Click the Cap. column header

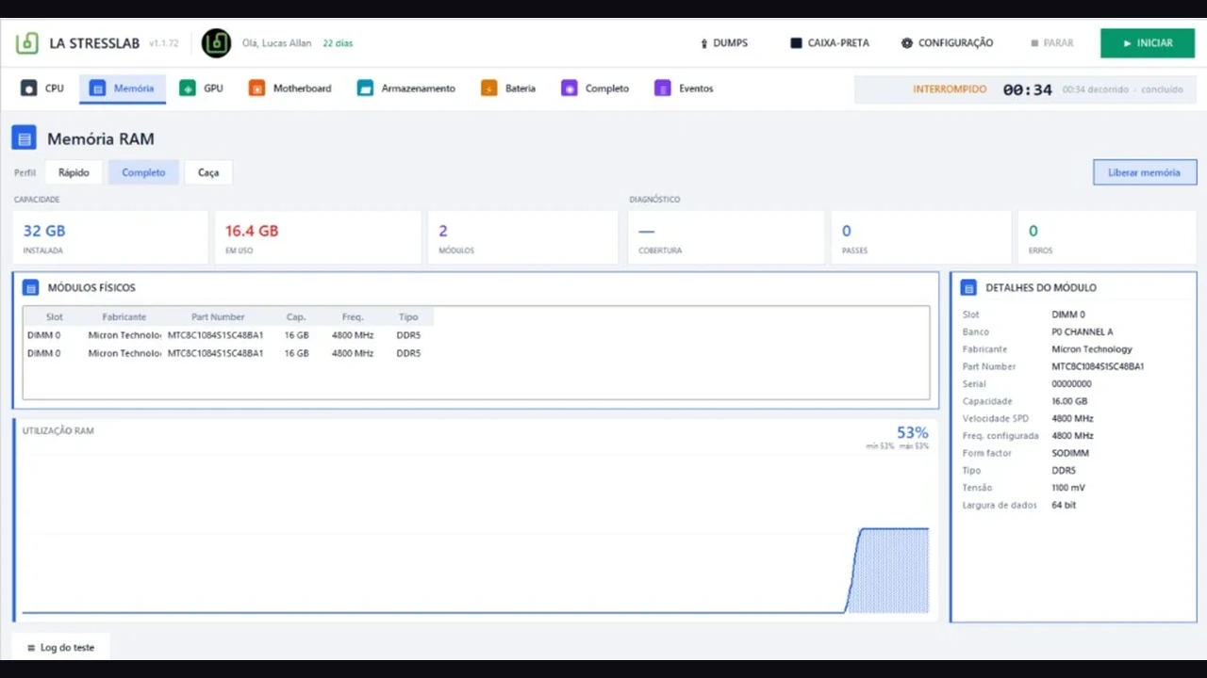coord(296,317)
